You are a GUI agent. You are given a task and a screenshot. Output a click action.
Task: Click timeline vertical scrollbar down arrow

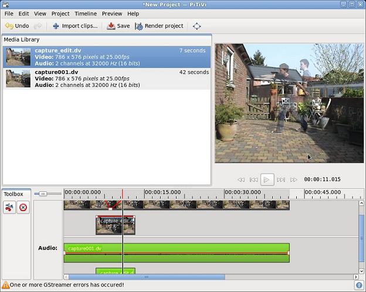(x=361, y=271)
